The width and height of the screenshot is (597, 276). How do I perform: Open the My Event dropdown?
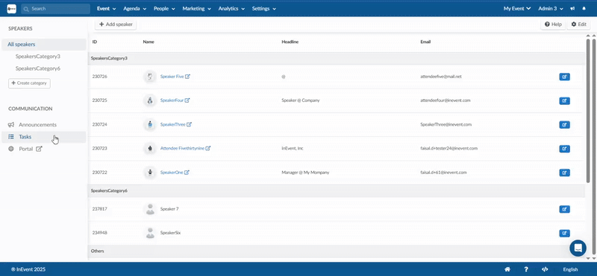(x=517, y=8)
